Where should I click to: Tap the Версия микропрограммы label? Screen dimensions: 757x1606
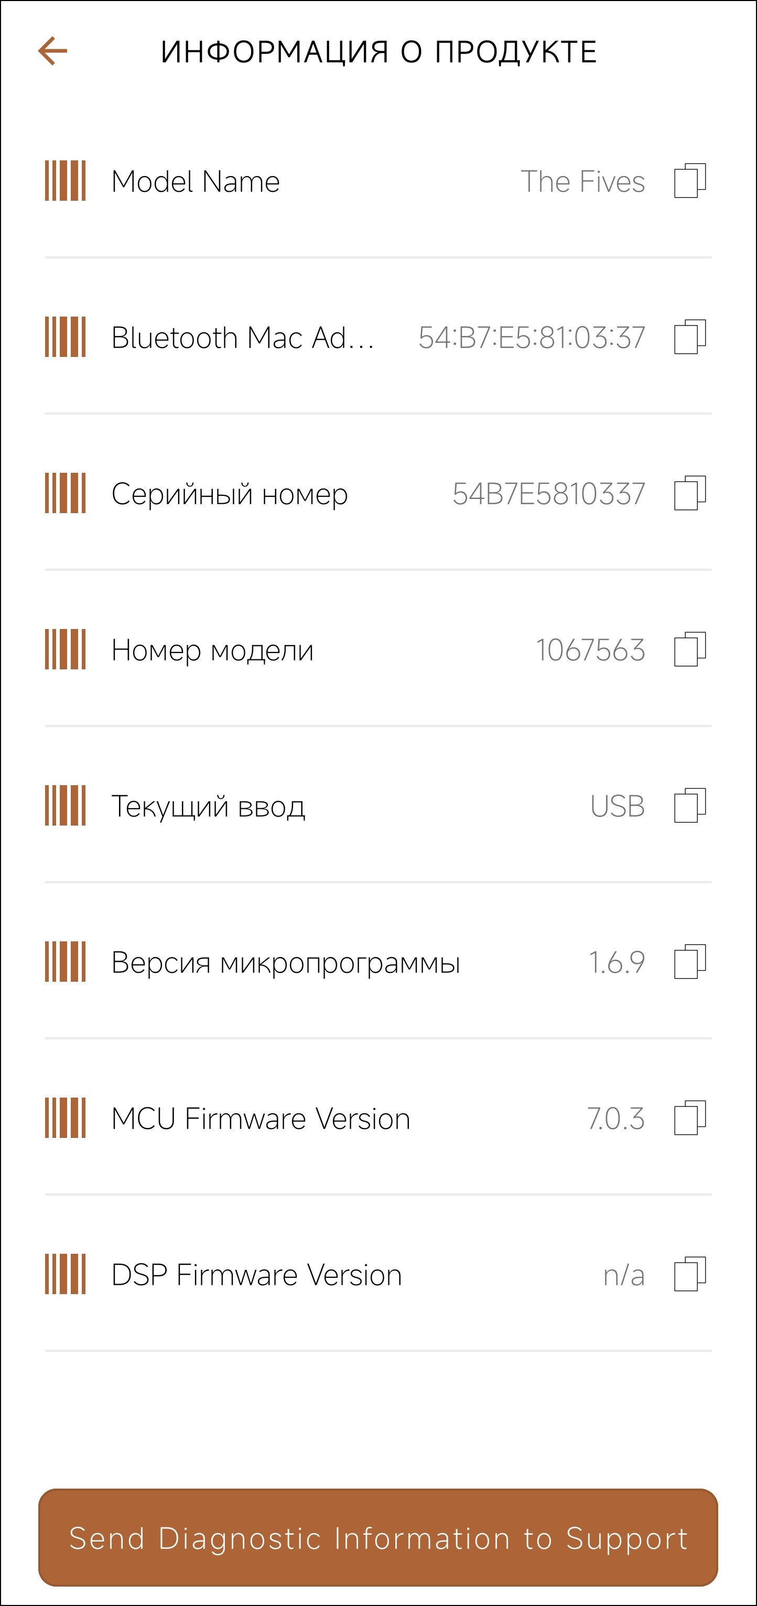pyautogui.click(x=286, y=962)
